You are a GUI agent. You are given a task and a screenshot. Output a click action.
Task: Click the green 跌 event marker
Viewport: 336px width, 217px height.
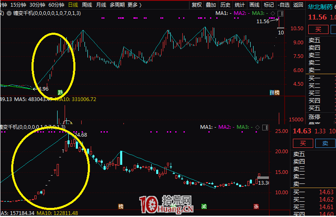pyautogui.click(x=60, y=92)
